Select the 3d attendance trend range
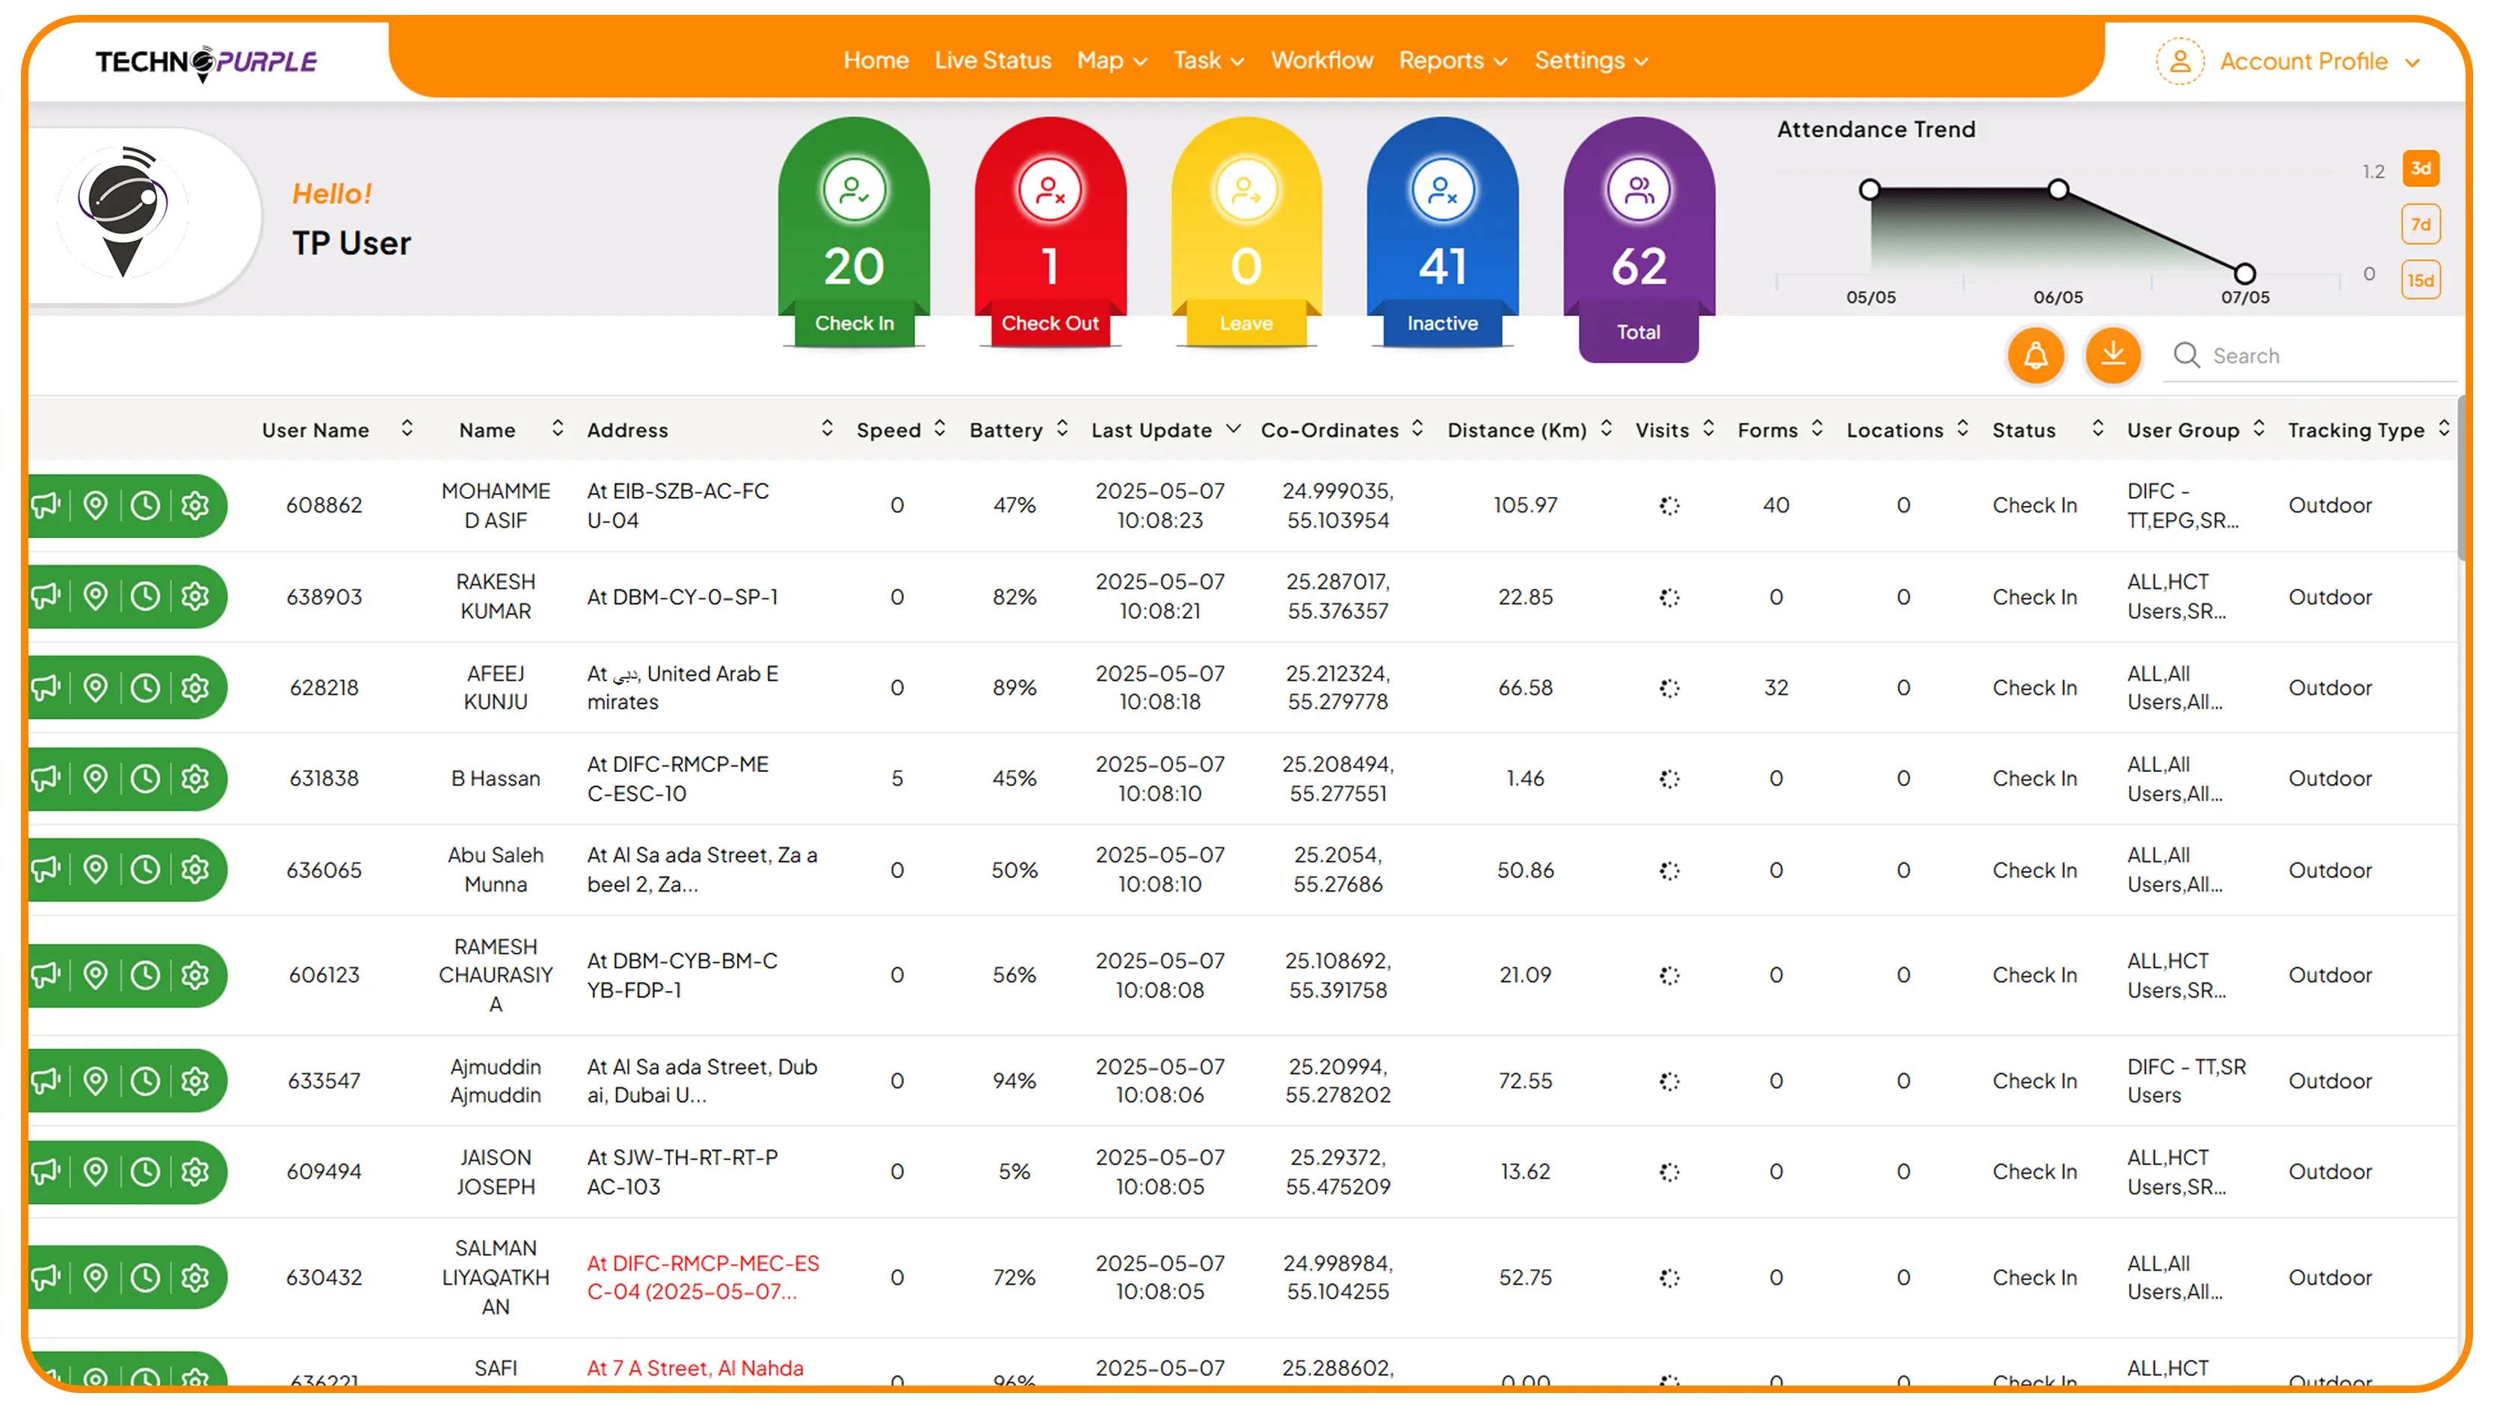 point(2421,169)
